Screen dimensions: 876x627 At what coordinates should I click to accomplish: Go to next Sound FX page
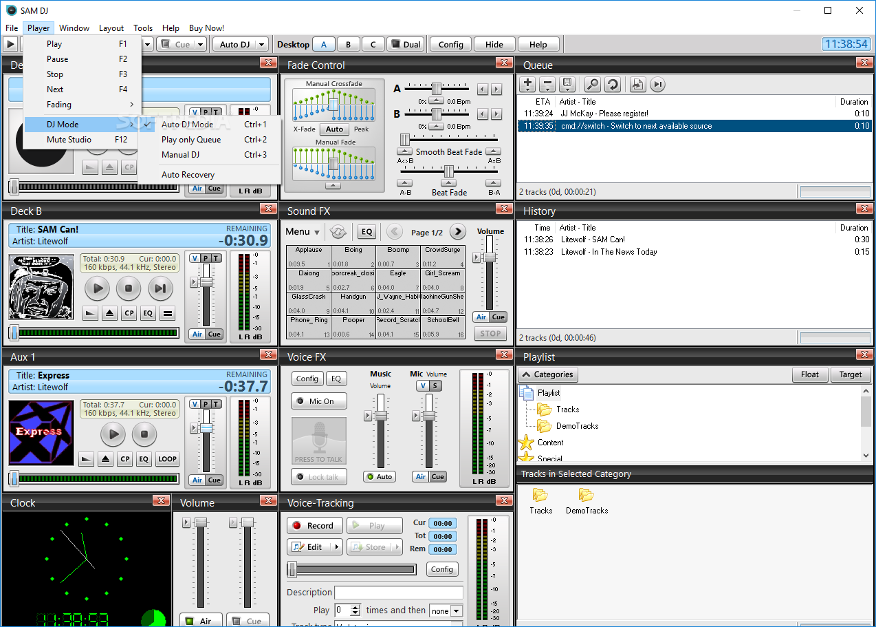point(457,232)
